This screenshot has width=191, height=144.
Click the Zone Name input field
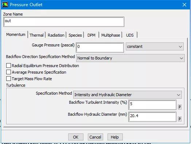64,22
